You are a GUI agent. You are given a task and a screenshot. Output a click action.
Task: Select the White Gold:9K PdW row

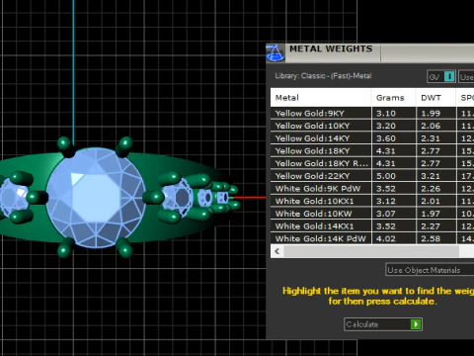click(x=372, y=189)
